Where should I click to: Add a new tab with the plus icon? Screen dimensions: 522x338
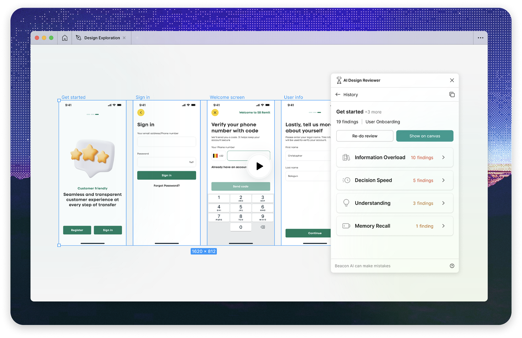tap(137, 38)
